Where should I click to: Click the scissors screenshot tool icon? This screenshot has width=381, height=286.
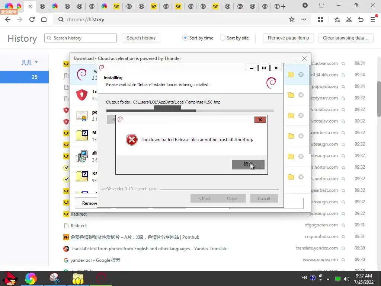pyautogui.click(x=349, y=19)
